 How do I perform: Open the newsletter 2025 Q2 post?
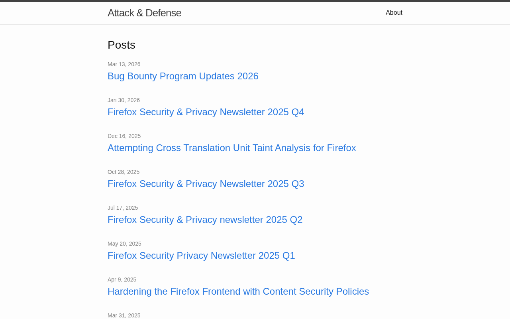point(205,220)
